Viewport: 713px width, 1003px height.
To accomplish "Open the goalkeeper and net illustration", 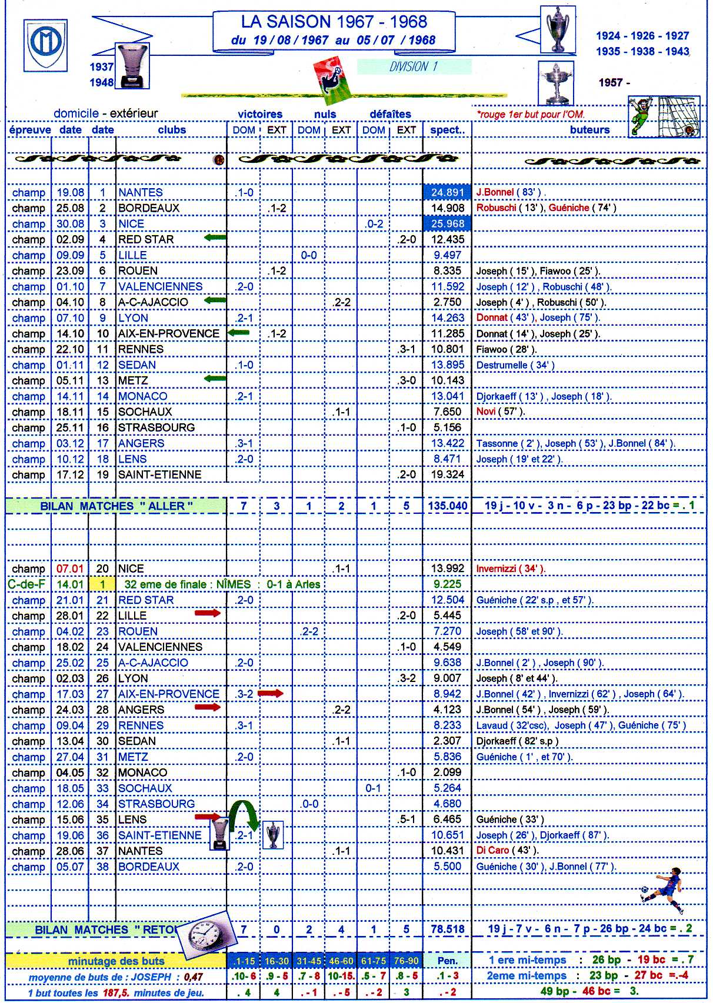I will click(664, 118).
